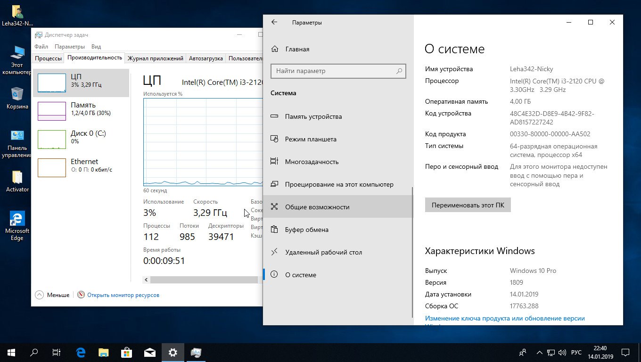Open Вид menu in Task Manager
The image size is (641, 362).
(96, 47)
